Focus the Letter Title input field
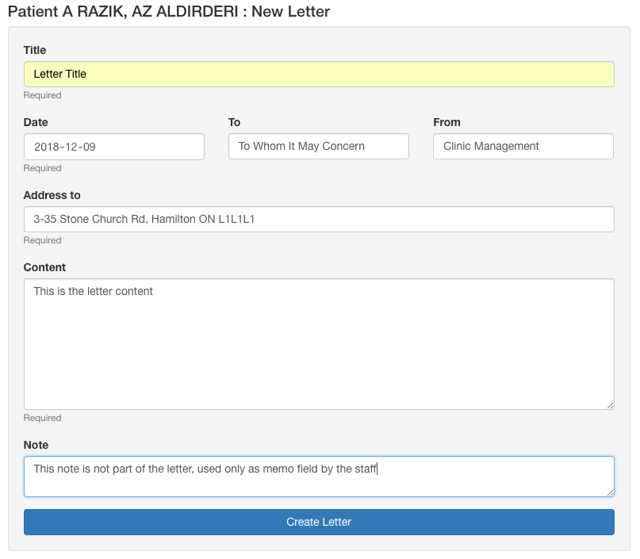Image resolution: width=640 pixels, height=559 pixels. click(319, 74)
